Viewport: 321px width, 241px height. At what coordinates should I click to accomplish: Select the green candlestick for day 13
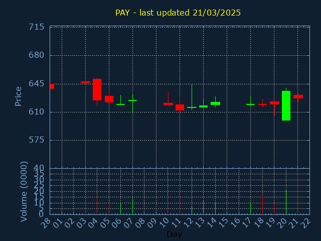(203, 106)
